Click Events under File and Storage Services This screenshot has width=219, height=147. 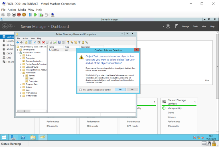tap(171, 112)
